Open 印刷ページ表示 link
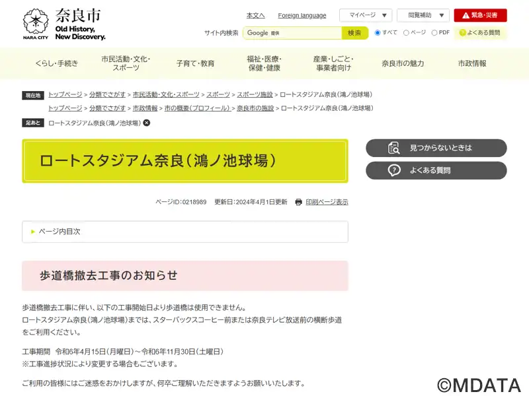Screen dimensions: 529x396 click(x=327, y=202)
